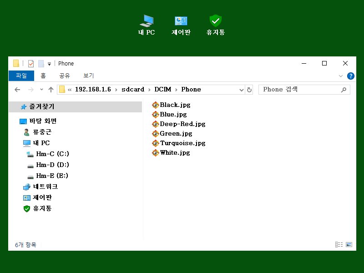Maximize the Phone window
This screenshot has width=364, height=273.
[x=324, y=63]
